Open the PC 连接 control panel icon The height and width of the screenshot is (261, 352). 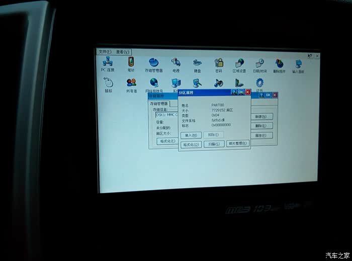click(108, 64)
